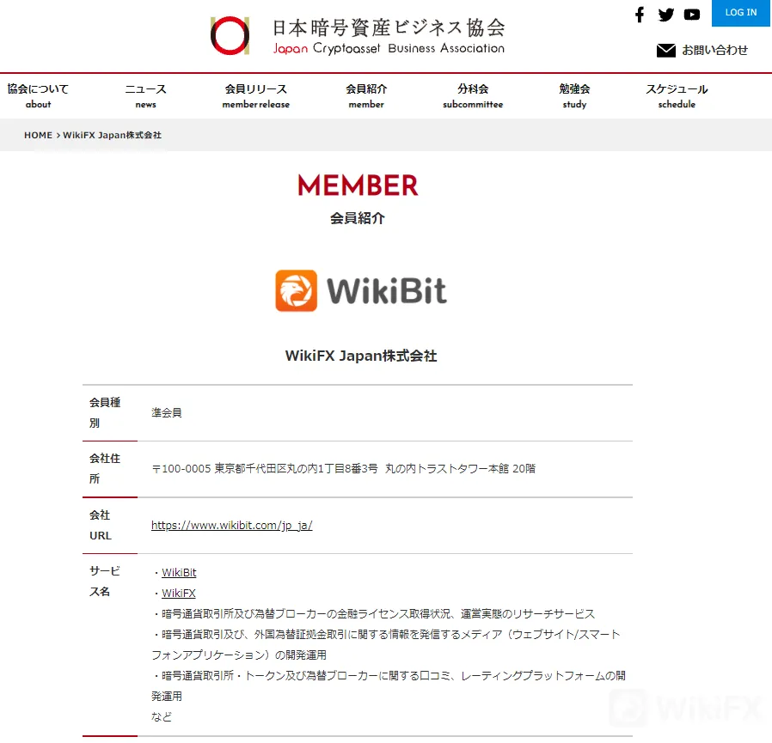Click the WikiBit wordmark text in logo
The image size is (772, 743).
pyautogui.click(x=387, y=291)
